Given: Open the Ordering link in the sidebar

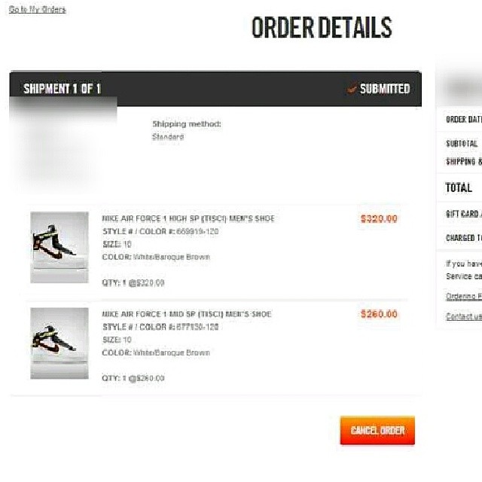Looking at the screenshot, I should point(464,296).
